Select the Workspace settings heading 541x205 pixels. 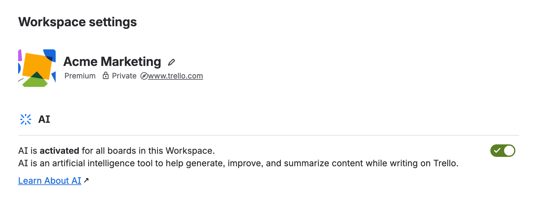pyautogui.click(x=78, y=22)
